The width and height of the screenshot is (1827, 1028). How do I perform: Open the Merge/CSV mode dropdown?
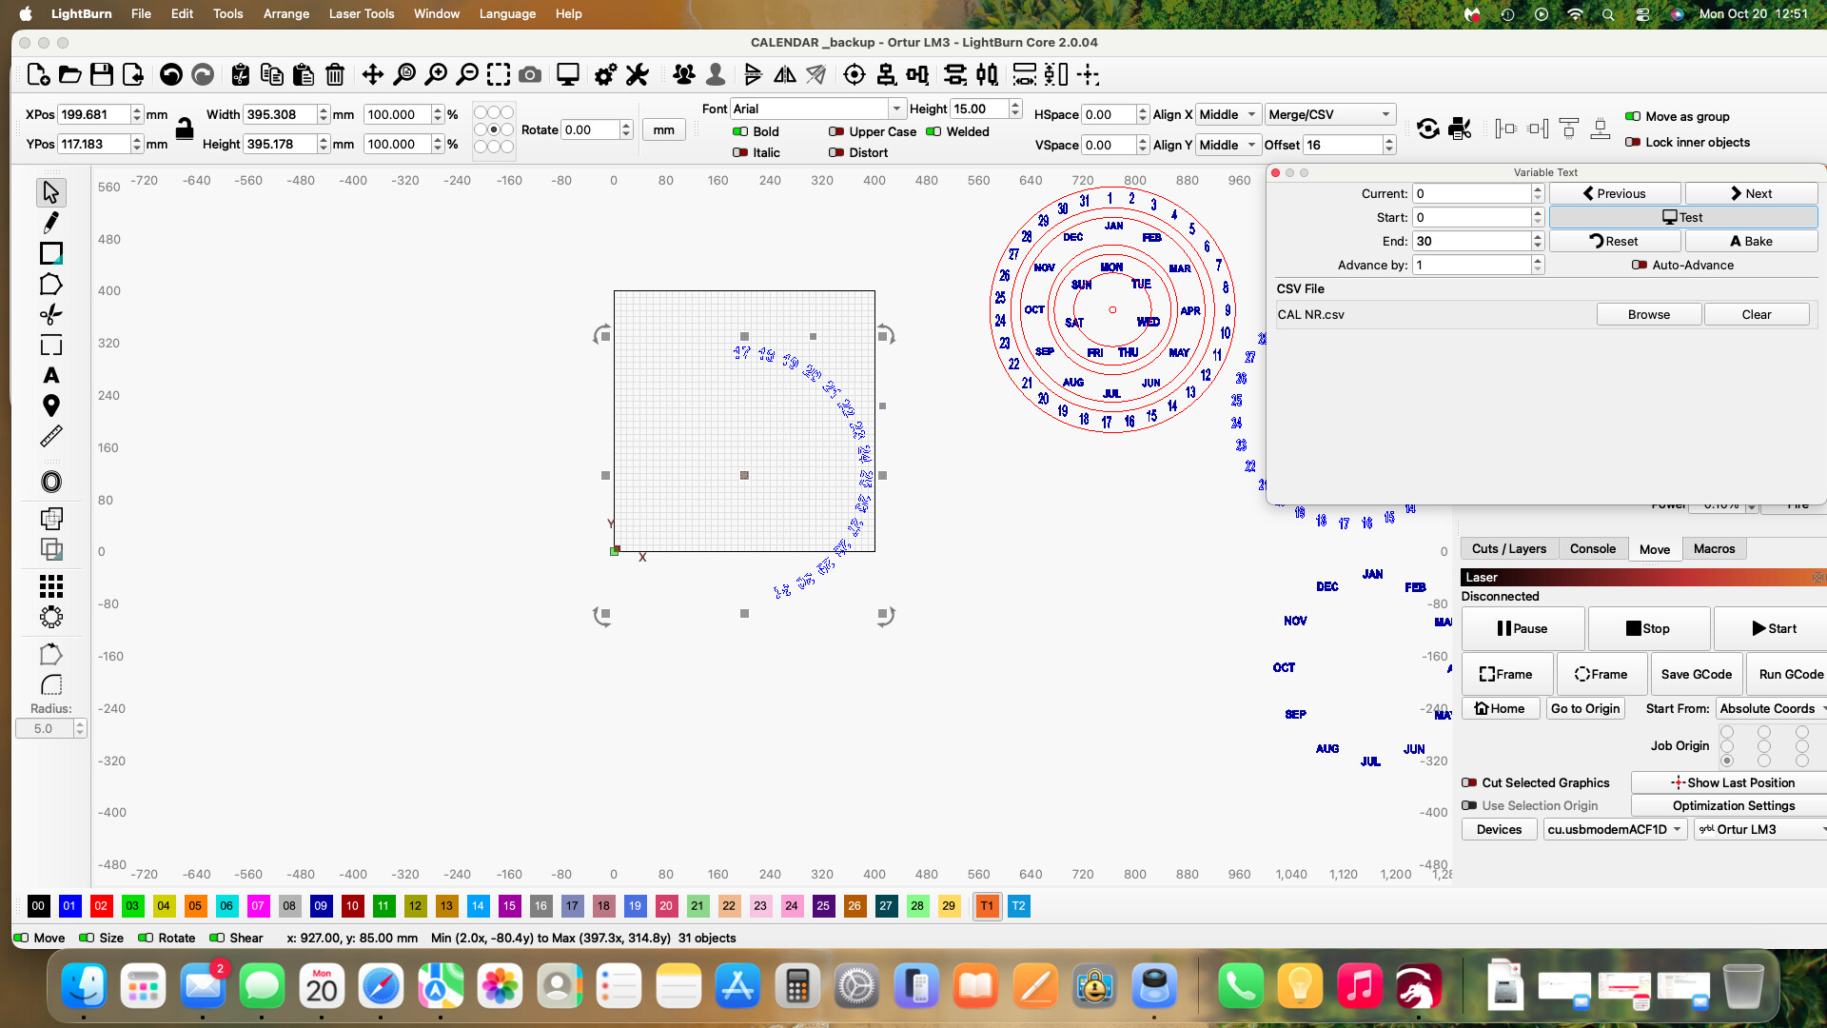point(1329,113)
